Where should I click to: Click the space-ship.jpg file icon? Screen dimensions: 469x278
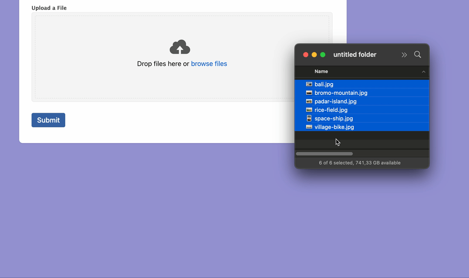pos(309,118)
